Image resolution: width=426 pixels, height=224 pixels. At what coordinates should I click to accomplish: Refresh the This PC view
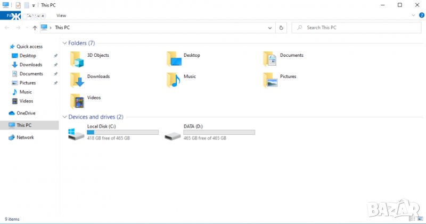tap(281, 28)
